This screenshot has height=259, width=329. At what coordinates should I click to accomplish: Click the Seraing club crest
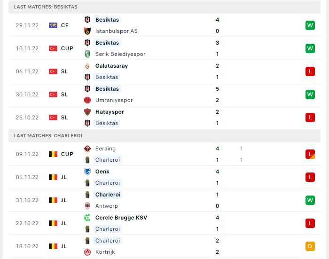click(x=87, y=149)
